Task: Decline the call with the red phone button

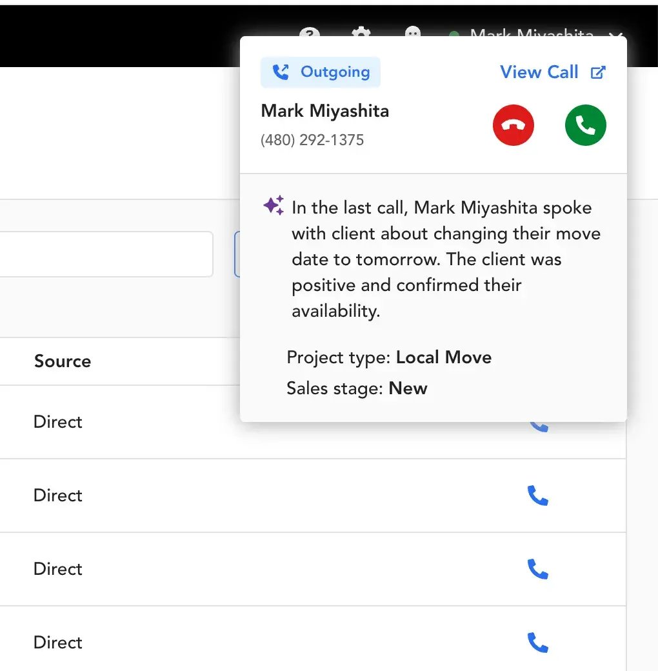Action: point(513,125)
